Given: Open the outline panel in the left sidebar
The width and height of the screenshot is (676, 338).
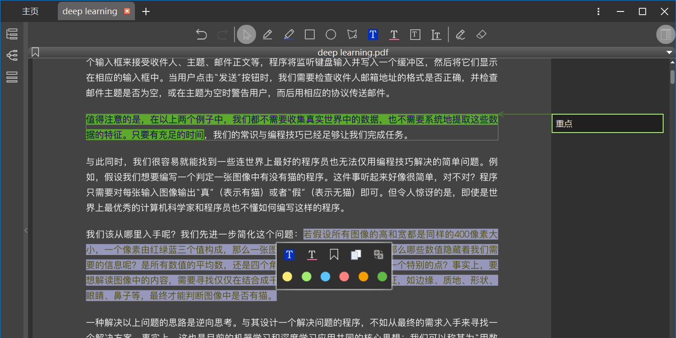Looking at the screenshot, I should click(12, 33).
